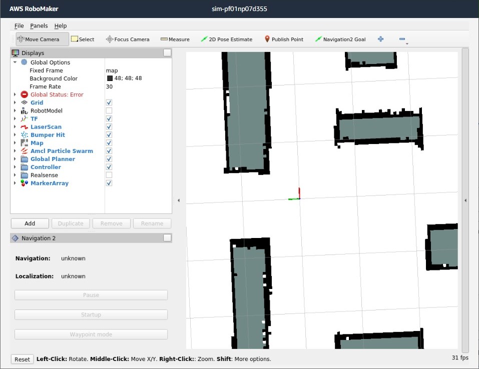This screenshot has width=479, height=369.
Task: Expand the LaserScan display properties
Action: pos(15,127)
